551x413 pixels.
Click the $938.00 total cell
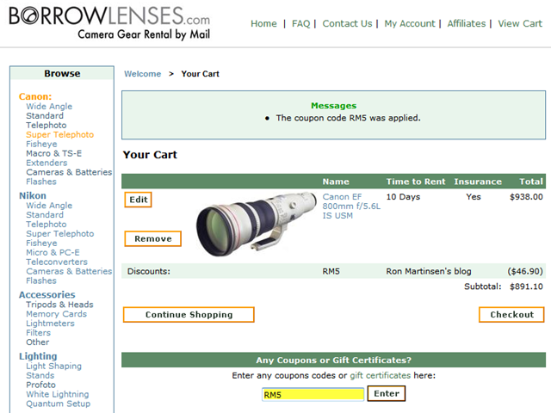526,197
